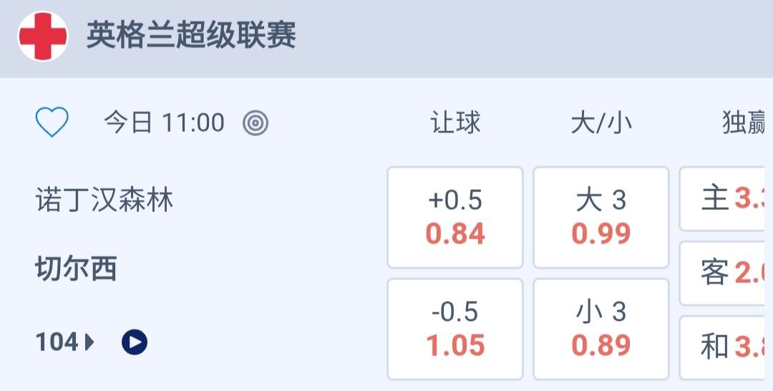Open the 切尔西 team name

click(77, 269)
